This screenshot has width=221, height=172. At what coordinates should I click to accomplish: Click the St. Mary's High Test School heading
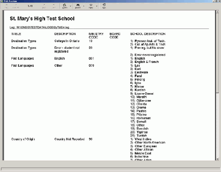42,18
